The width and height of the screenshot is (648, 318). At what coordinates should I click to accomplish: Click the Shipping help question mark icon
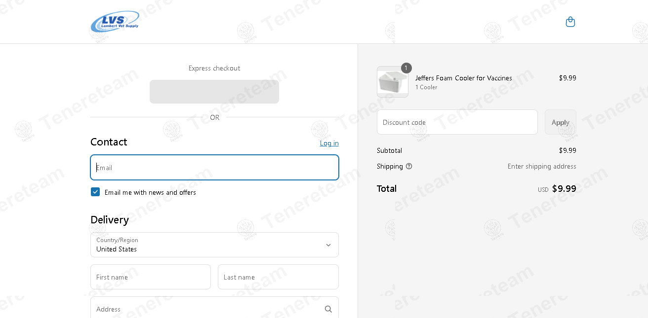point(409,166)
